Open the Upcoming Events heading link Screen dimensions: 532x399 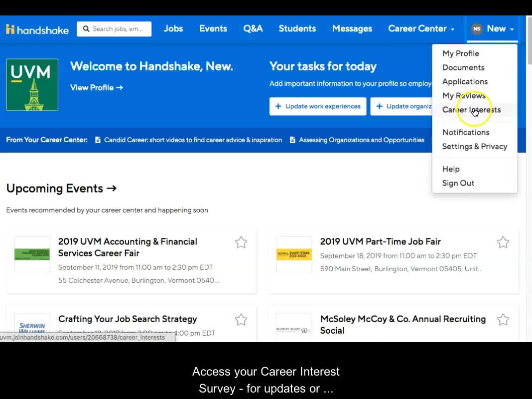[x=61, y=189]
